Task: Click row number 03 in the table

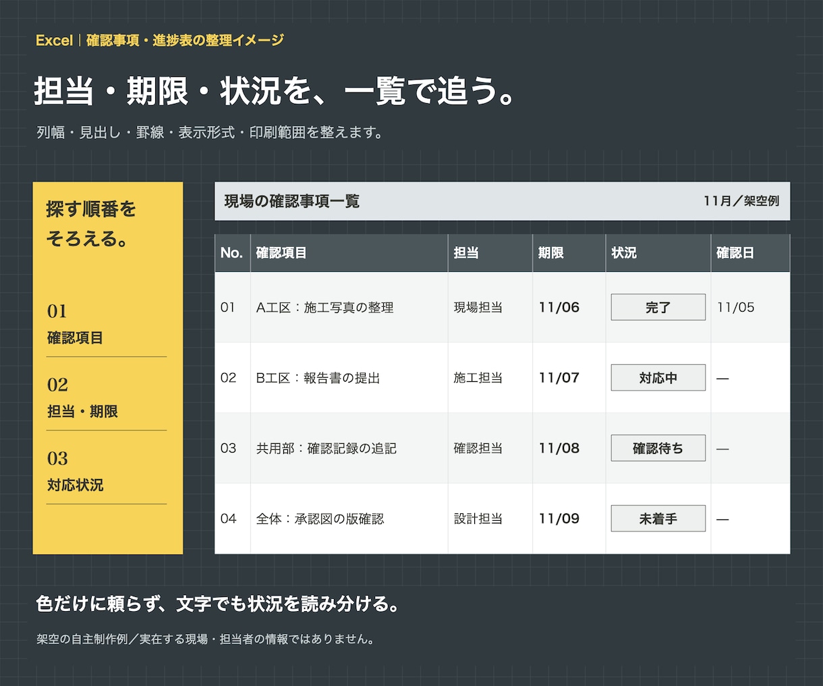Action: 228,448
